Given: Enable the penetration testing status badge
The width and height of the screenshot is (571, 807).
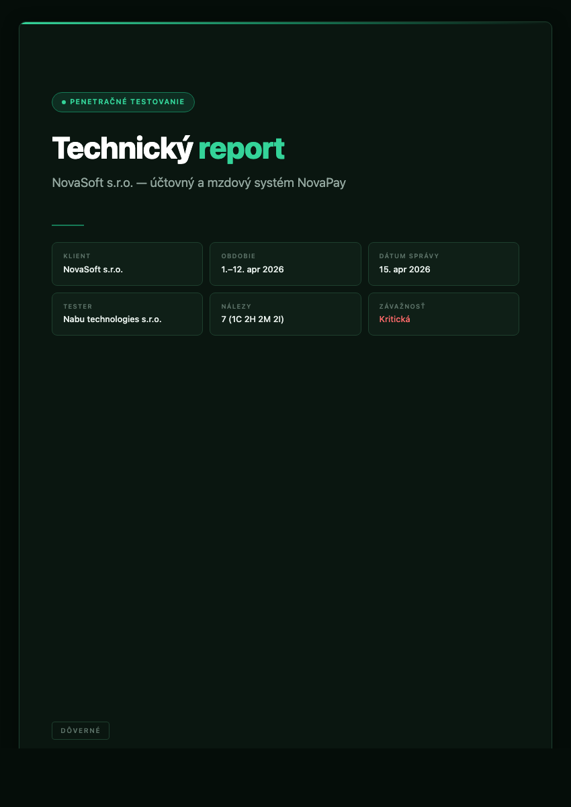Looking at the screenshot, I should click(123, 102).
